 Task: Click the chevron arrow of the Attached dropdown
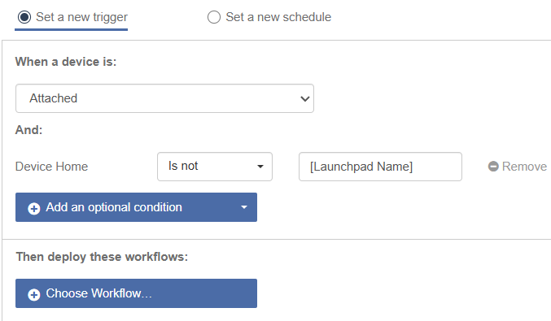pos(304,99)
